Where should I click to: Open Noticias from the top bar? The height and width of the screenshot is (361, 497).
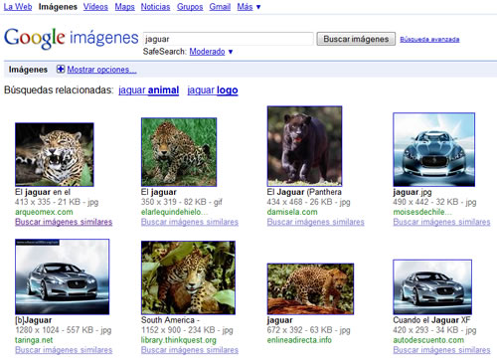[155, 7]
